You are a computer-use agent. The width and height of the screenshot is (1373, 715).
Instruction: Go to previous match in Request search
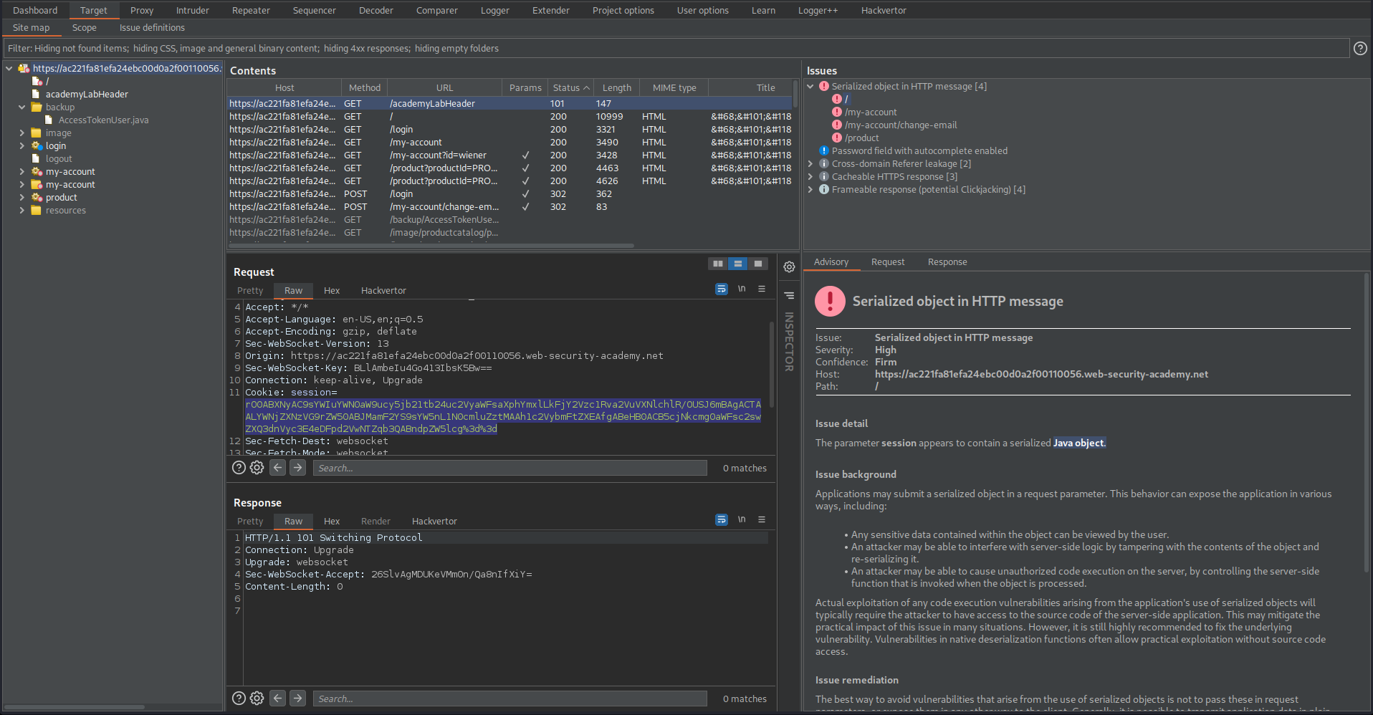(278, 467)
